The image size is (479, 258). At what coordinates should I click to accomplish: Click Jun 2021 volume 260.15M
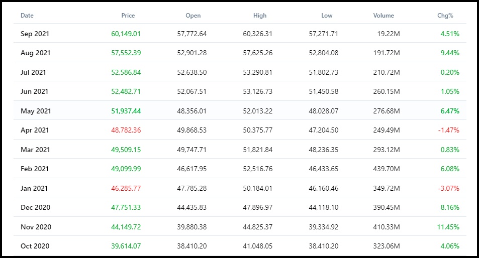click(x=386, y=91)
